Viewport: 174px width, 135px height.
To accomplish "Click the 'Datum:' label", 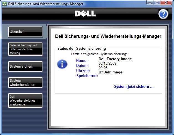I will pos(82,65).
